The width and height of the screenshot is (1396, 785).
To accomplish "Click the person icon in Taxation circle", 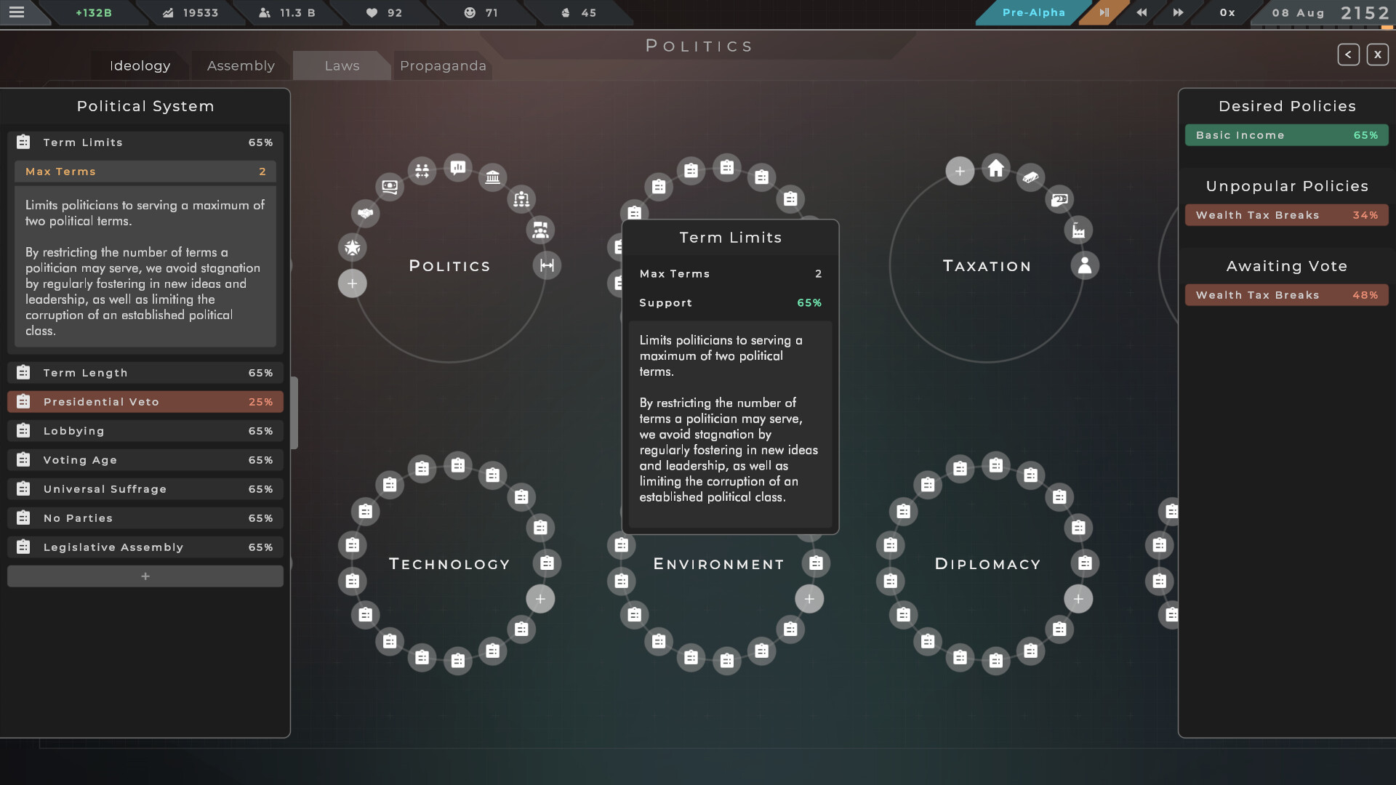I will (1085, 265).
